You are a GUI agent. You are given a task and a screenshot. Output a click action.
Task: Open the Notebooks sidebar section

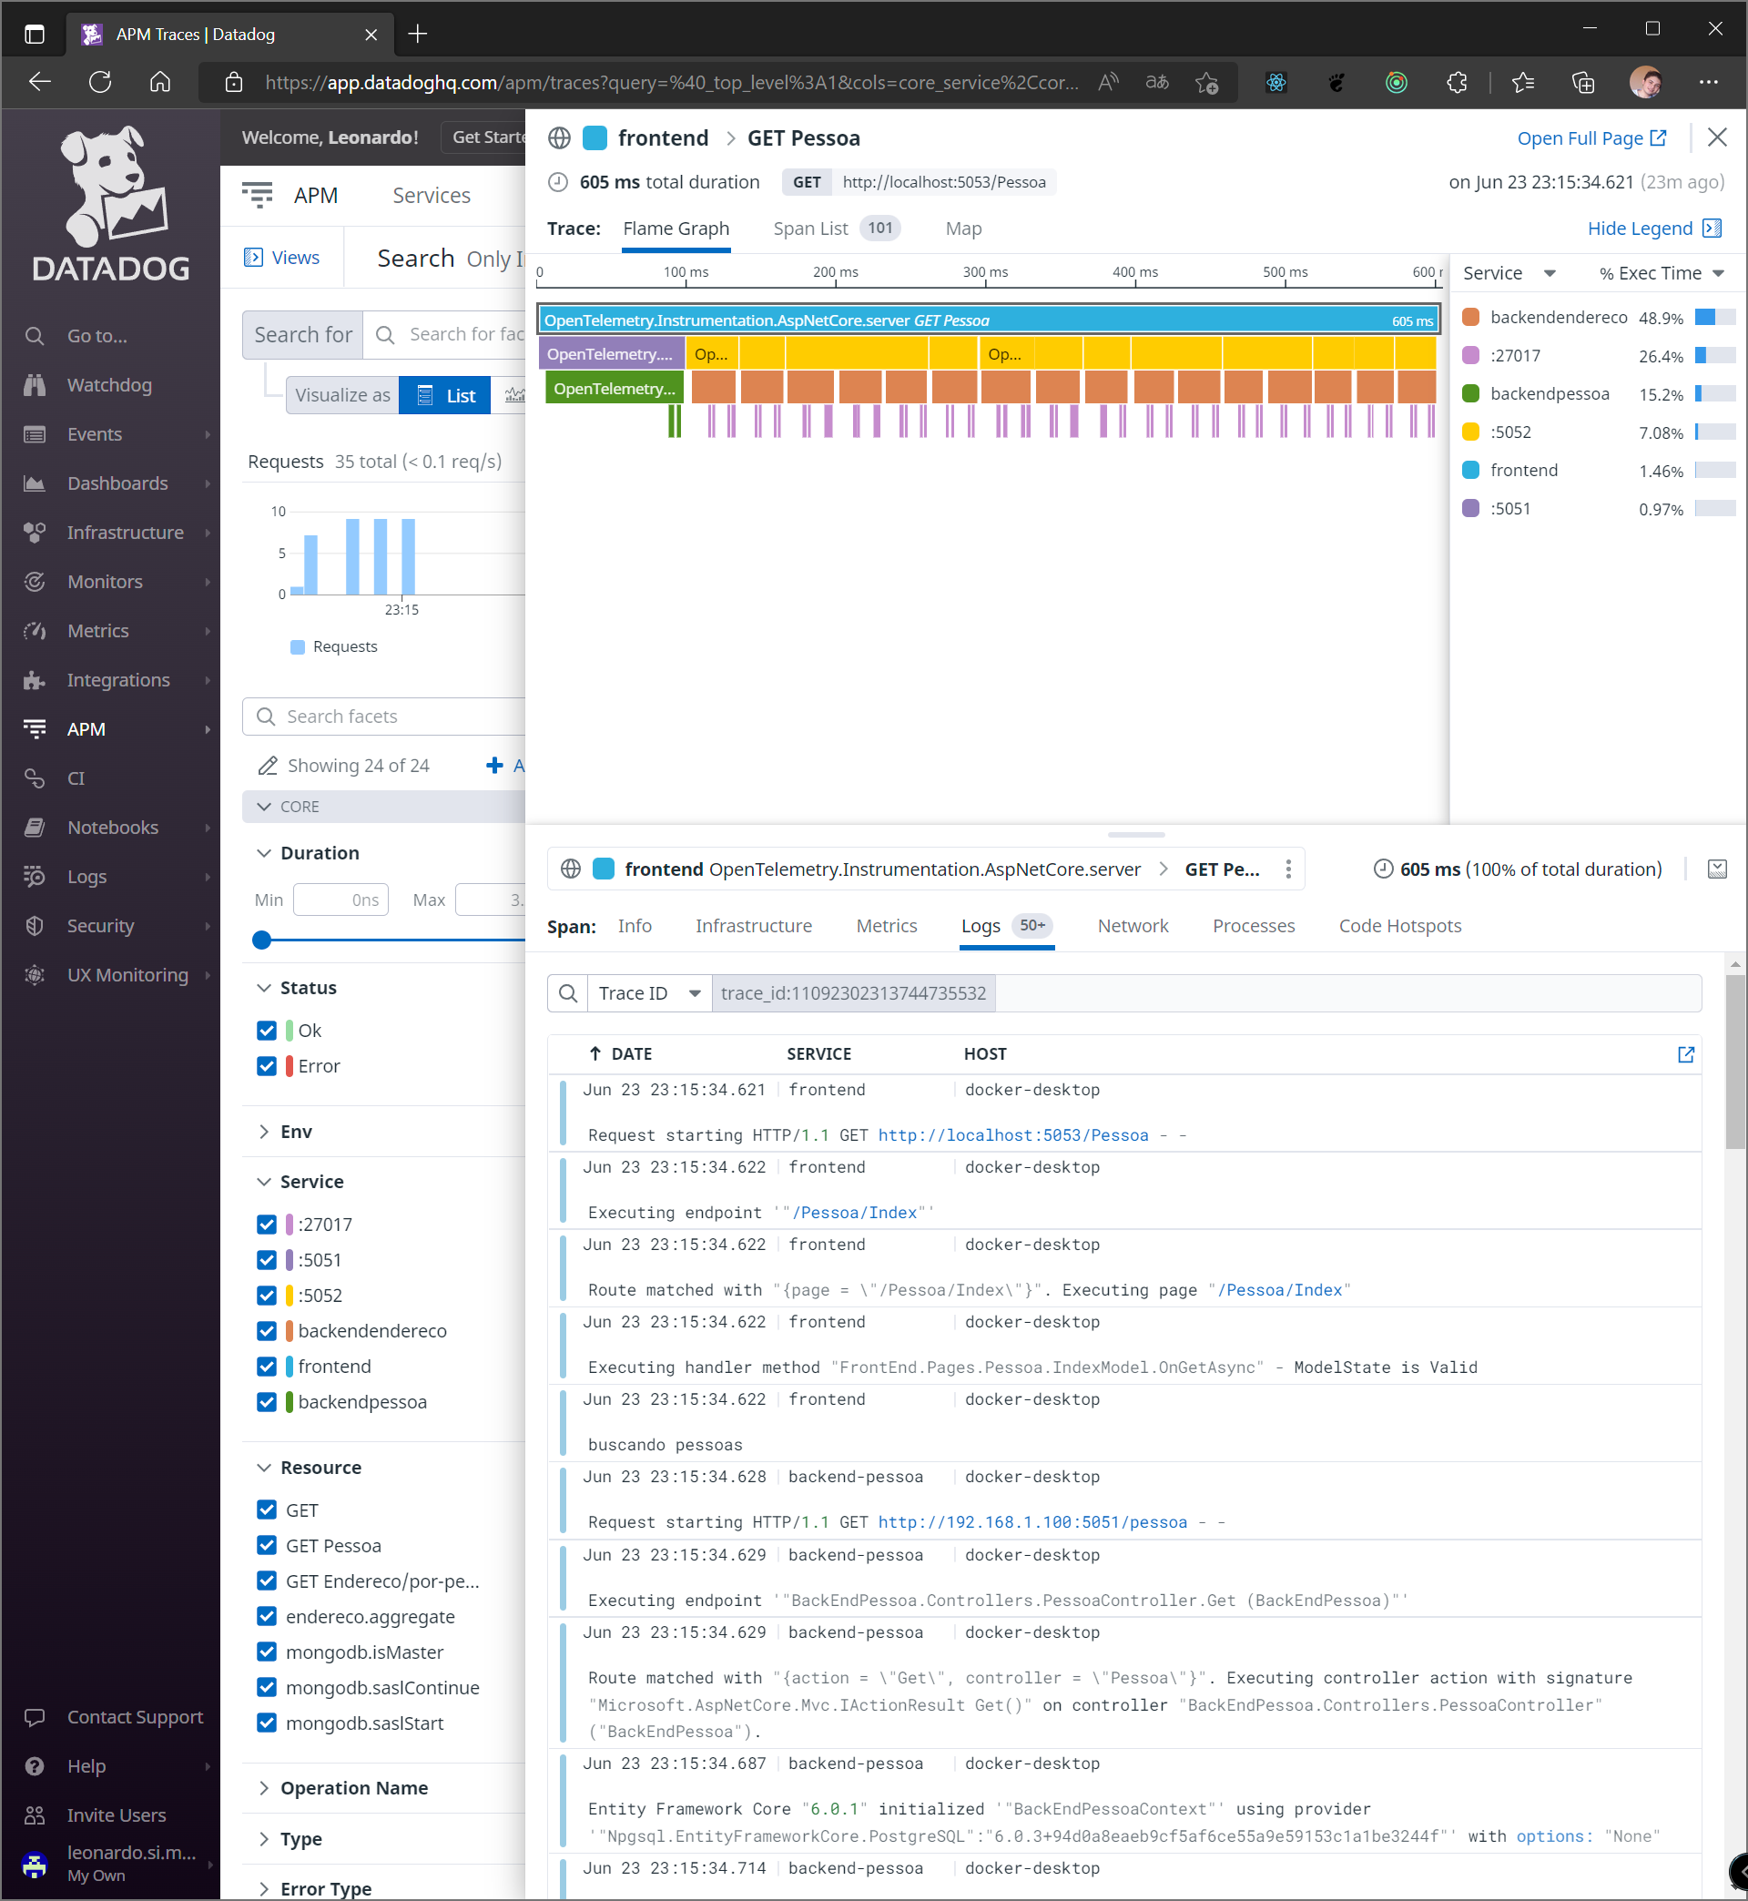point(113,828)
